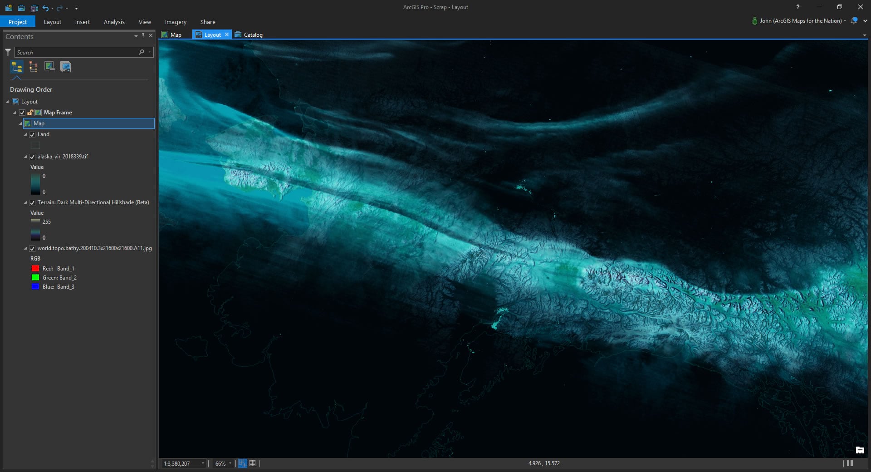Hide the Terrain Dark Hillshade layer
871x472 pixels.
[x=32, y=203]
